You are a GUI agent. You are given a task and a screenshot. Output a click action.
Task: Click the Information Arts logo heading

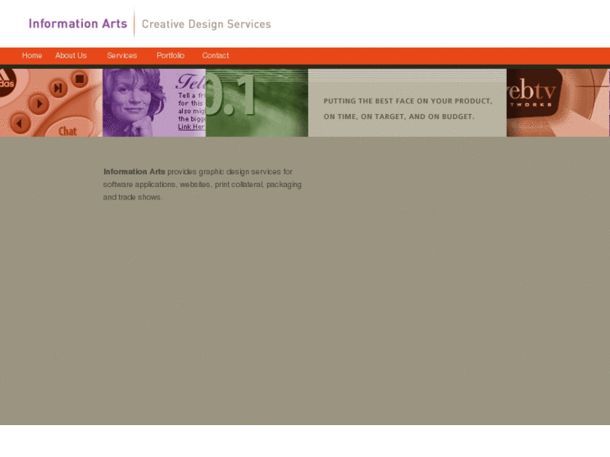[78, 23]
